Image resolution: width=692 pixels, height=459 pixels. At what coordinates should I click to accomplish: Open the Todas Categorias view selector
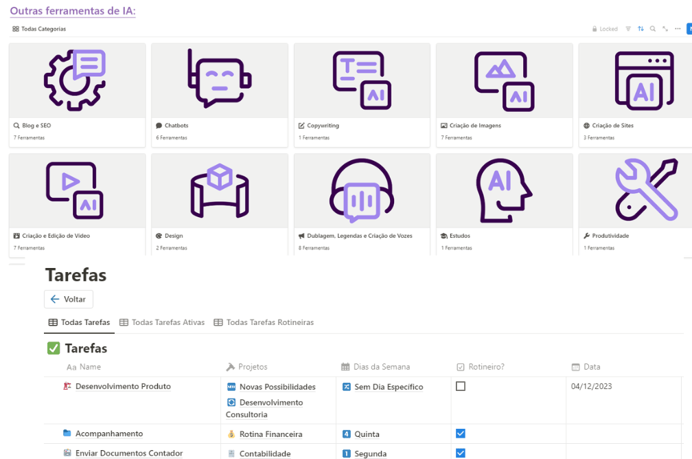point(39,29)
